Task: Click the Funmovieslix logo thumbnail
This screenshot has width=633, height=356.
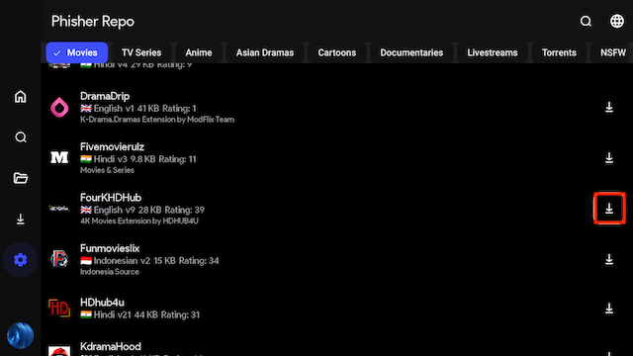Action: tap(59, 259)
